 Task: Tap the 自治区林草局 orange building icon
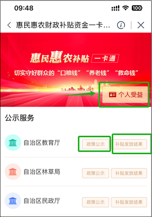tap(13, 171)
